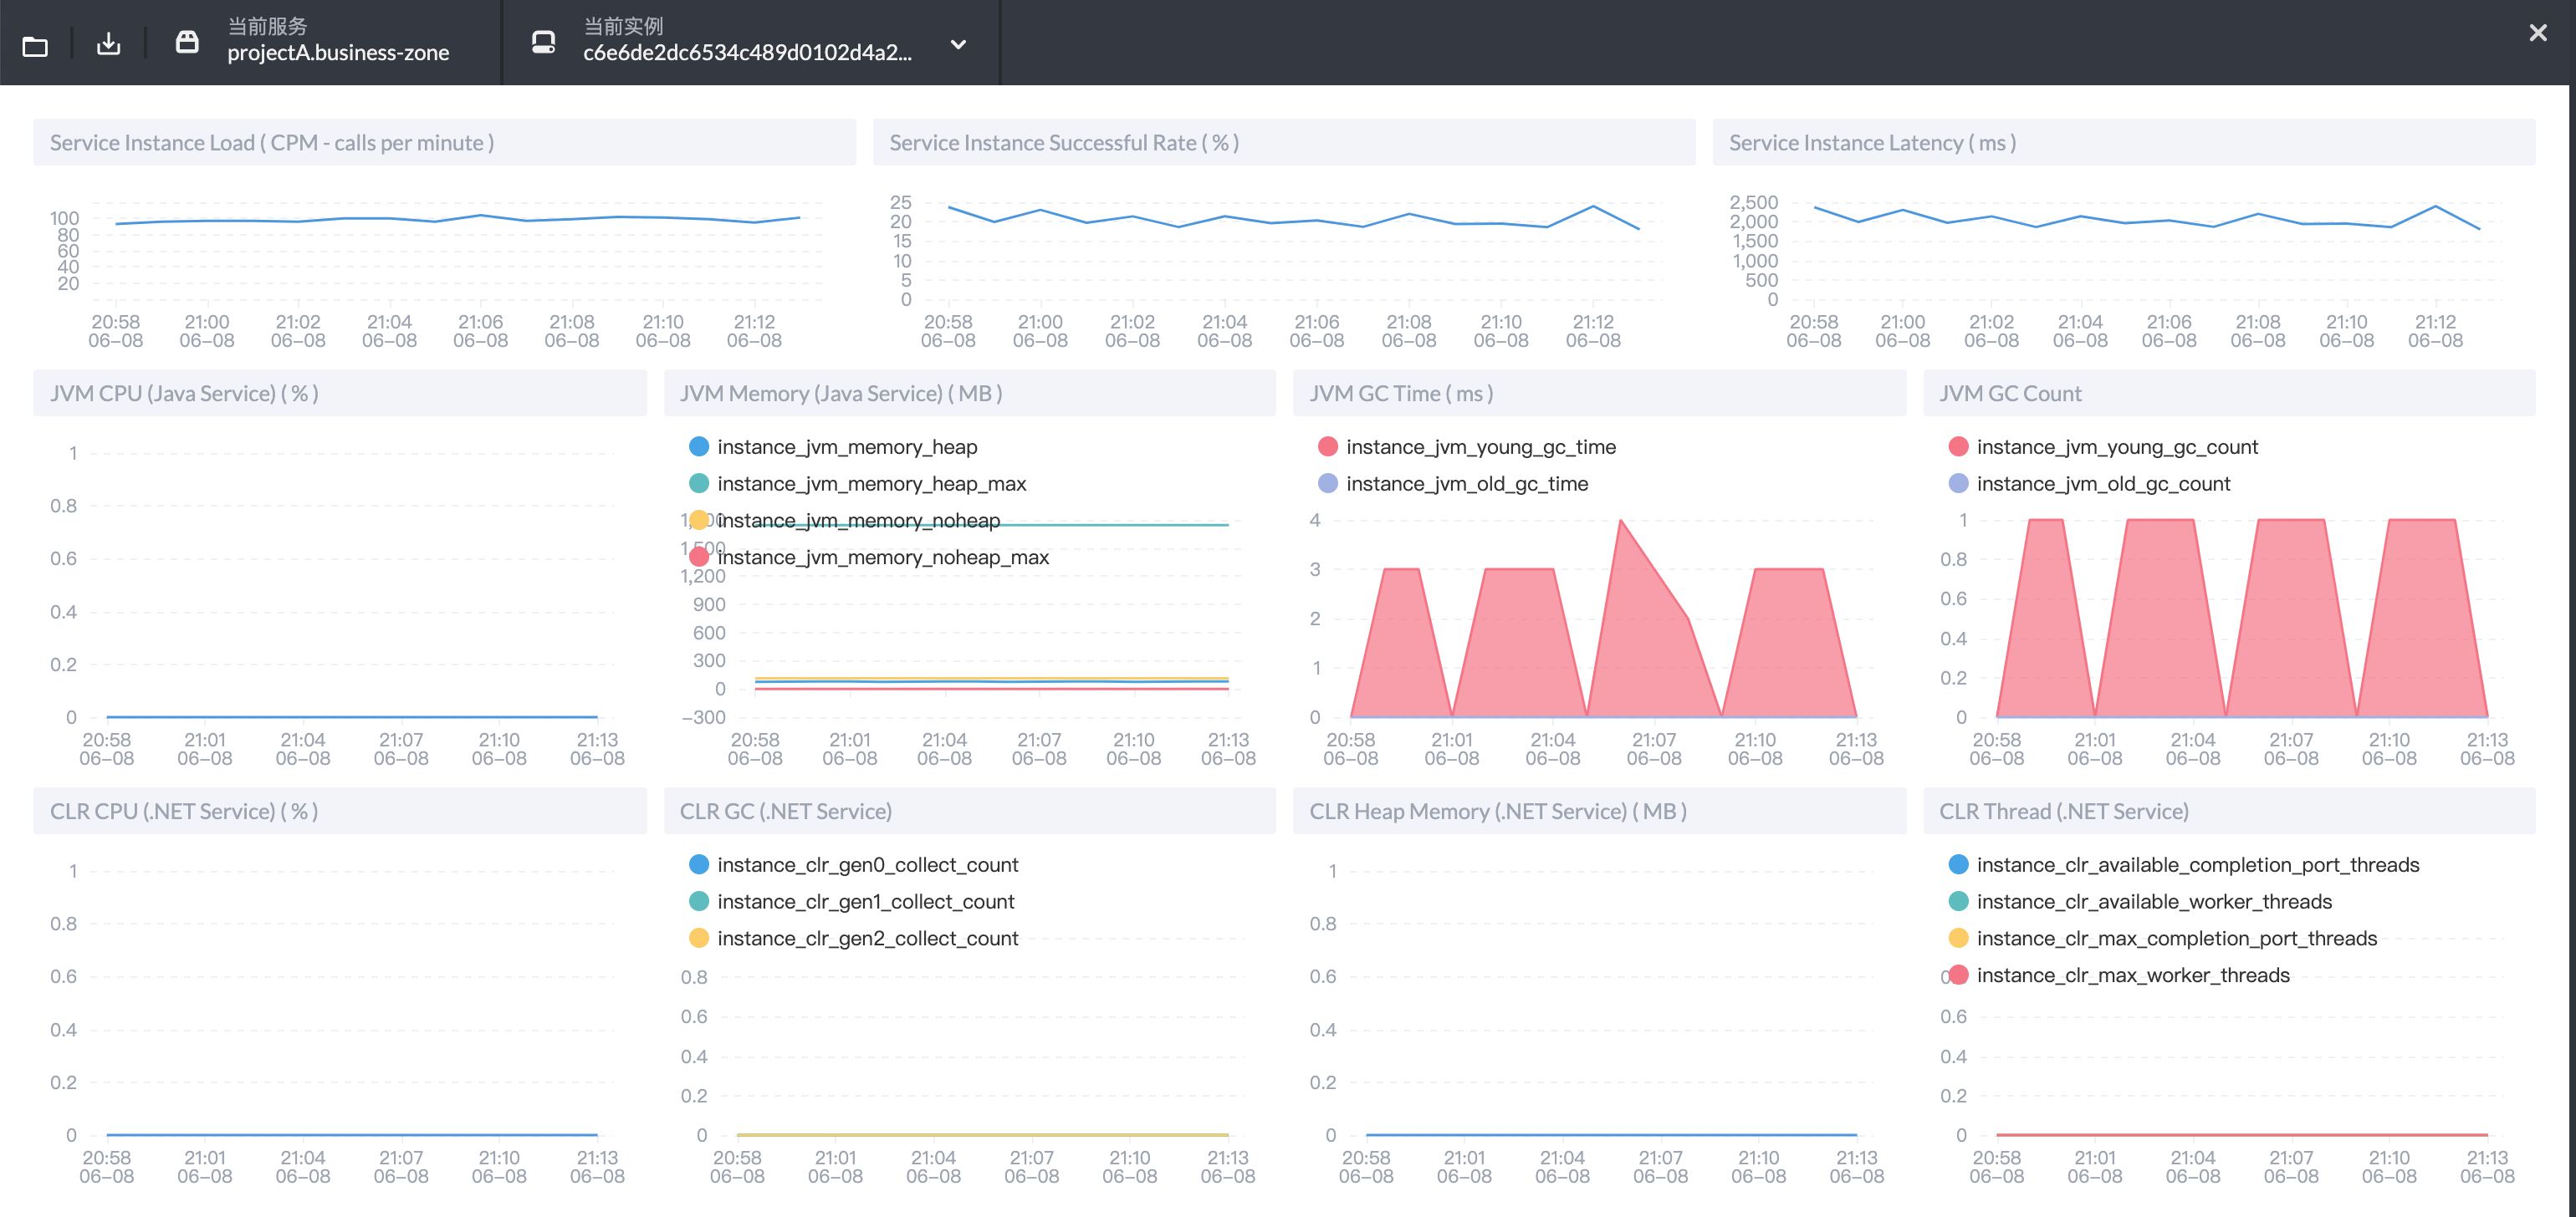The image size is (2576, 1217).
Task: Open the projectA.business-zone service selector
Action: (x=337, y=52)
